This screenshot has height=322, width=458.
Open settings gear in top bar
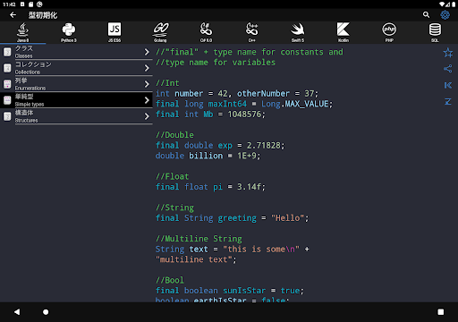(445, 15)
